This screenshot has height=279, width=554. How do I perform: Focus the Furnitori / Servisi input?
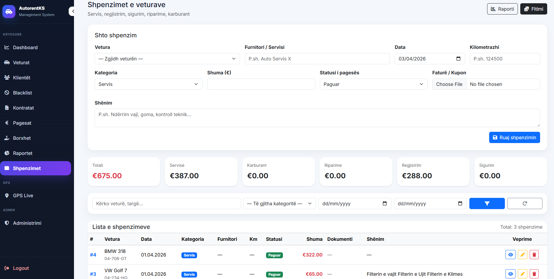317,59
